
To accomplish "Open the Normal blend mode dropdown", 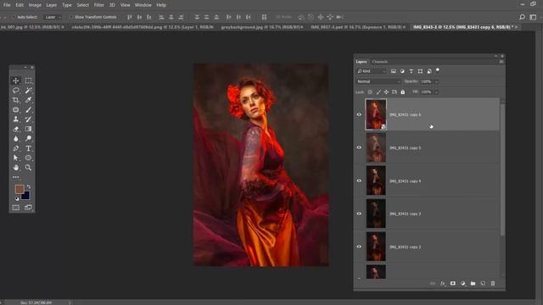I will coord(378,81).
